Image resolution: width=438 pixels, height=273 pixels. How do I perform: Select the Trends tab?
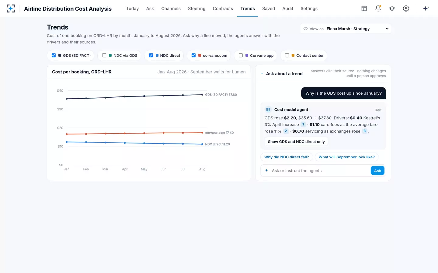(248, 8)
